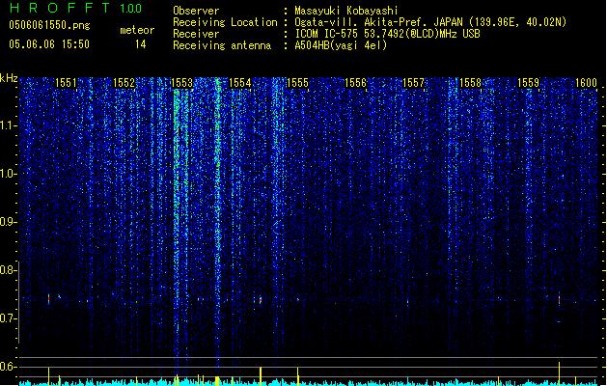Click the Receiver field label

coord(196,34)
